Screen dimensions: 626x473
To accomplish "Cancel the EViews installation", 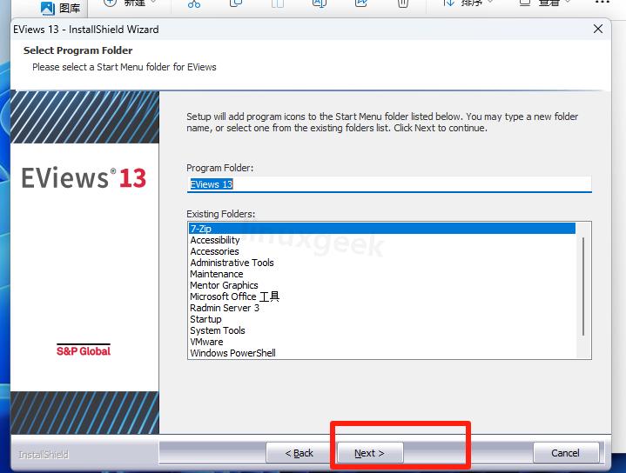I will (565, 453).
